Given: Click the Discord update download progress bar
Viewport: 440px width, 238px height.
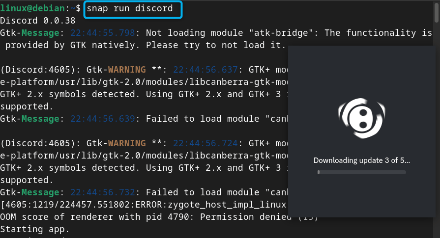Looking at the screenshot, I should [361, 172].
